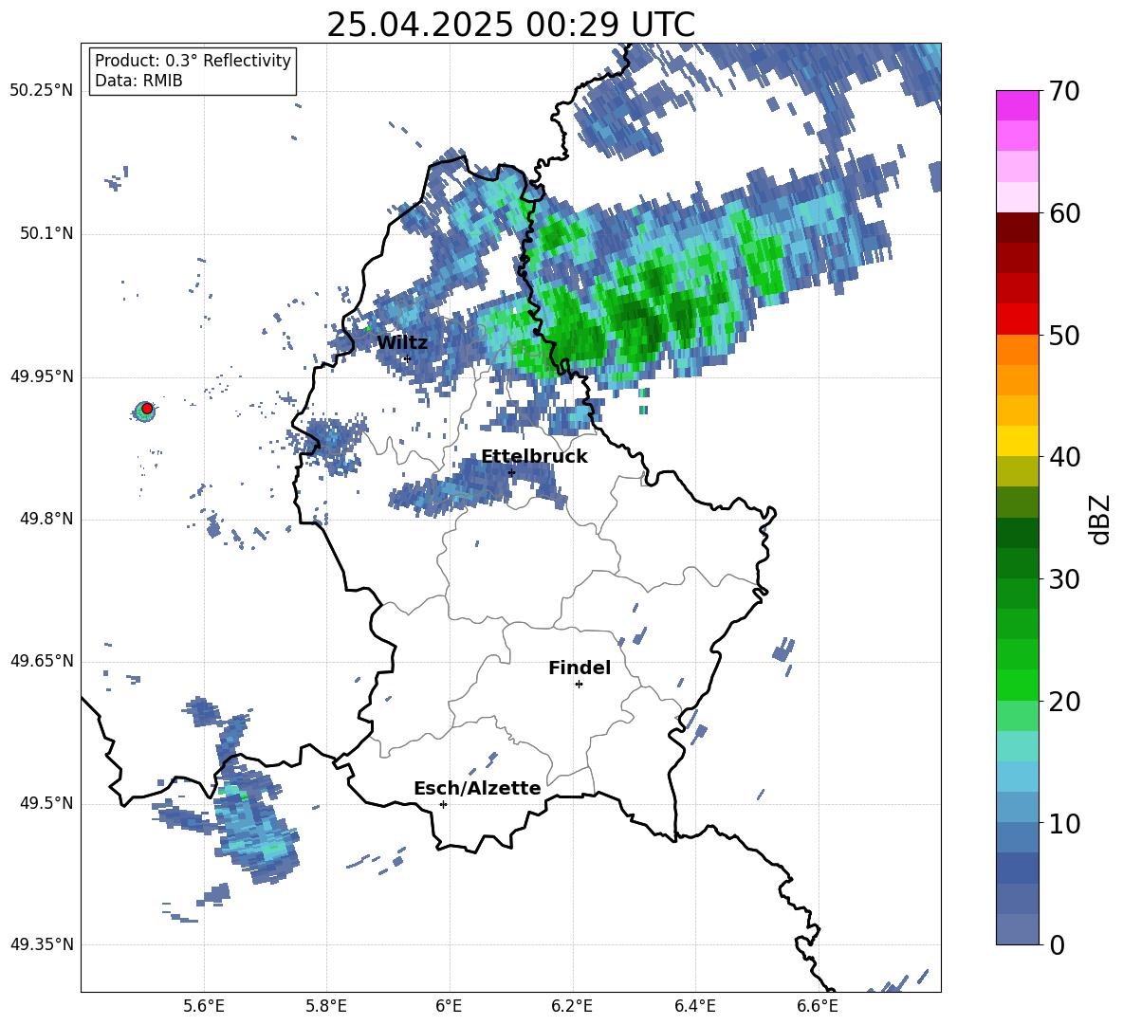1123x1025 pixels.
Task: Click the Ettelbruck station cross marker
Action: (511, 472)
